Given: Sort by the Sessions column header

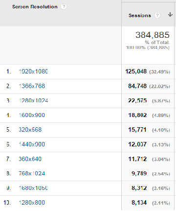Looking at the screenshot, I should [140, 16].
